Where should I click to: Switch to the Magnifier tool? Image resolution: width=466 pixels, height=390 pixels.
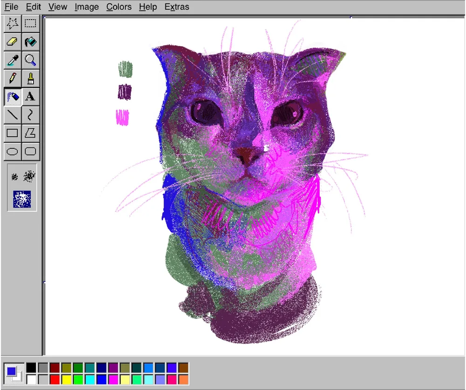[30, 60]
